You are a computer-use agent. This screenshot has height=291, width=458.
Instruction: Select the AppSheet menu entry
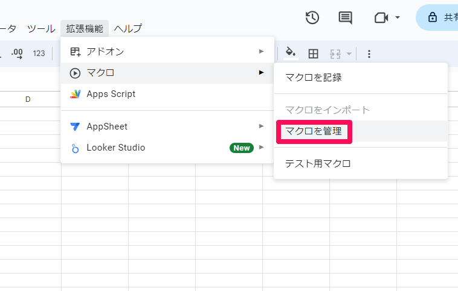tap(167, 127)
